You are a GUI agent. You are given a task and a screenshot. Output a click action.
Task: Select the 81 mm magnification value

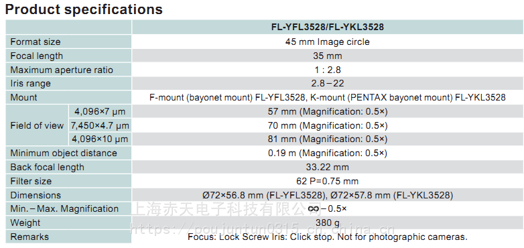tap(328, 139)
